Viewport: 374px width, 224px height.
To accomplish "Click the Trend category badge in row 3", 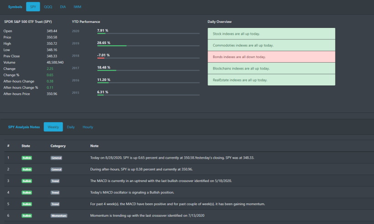I will coord(55,181).
